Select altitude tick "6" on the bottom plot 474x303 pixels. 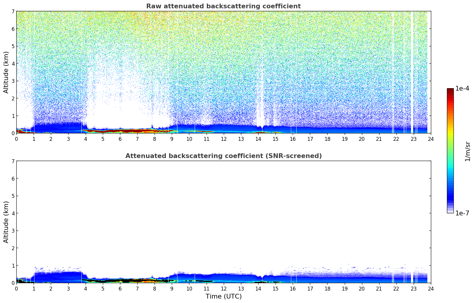pos(13,179)
